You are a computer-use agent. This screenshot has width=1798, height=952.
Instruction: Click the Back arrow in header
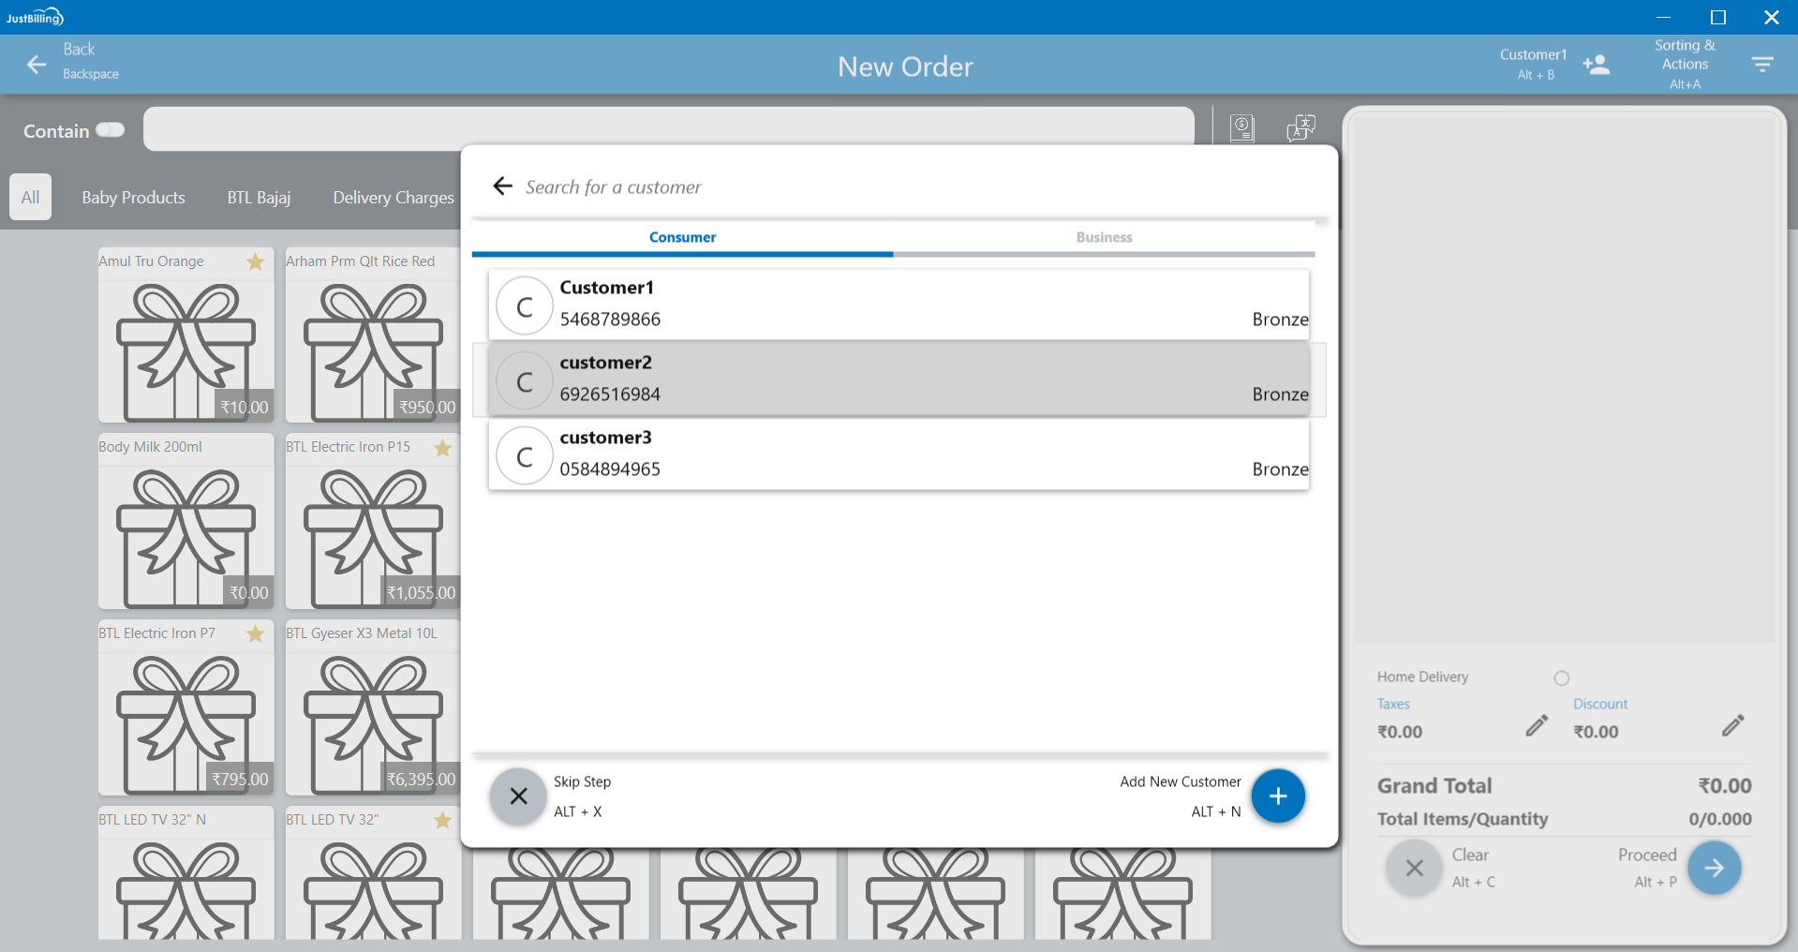click(37, 64)
